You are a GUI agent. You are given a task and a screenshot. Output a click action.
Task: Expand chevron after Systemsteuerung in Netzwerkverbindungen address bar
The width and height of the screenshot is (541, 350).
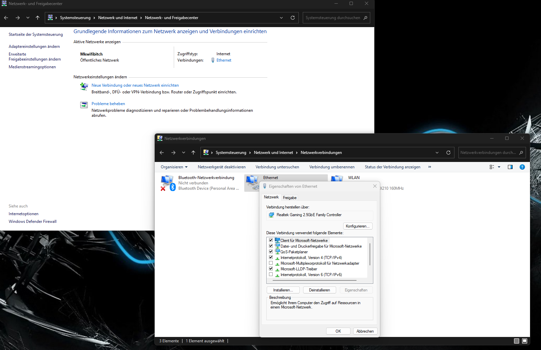pyautogui.click(x=250, y=153)
